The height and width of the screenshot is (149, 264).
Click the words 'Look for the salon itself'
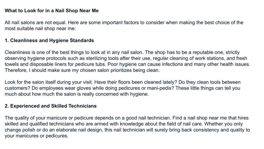30,82
